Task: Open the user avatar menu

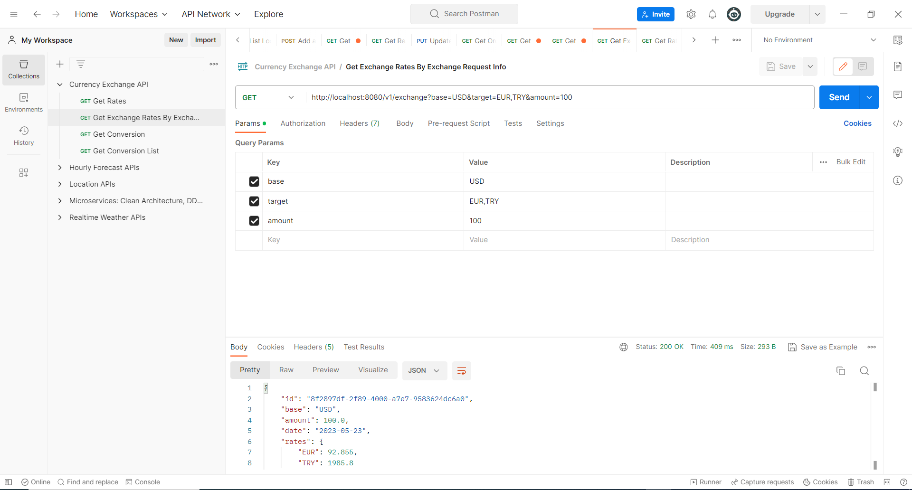Action: pyautogui.click(x=734, y=14)
